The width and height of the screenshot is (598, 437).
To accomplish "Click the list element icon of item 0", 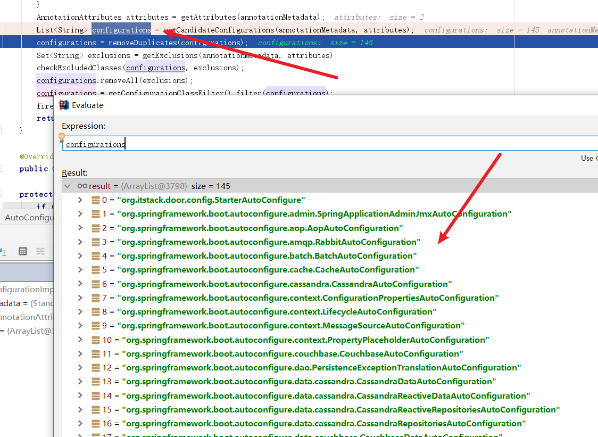I will click(96, 200).
